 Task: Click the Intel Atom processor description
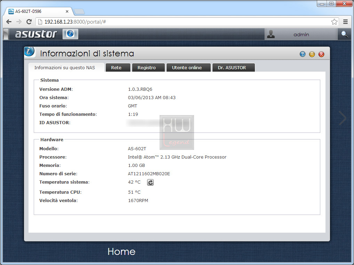coord(177,157)
